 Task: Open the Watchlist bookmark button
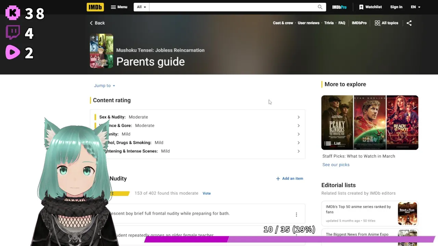tap(370, 7)
